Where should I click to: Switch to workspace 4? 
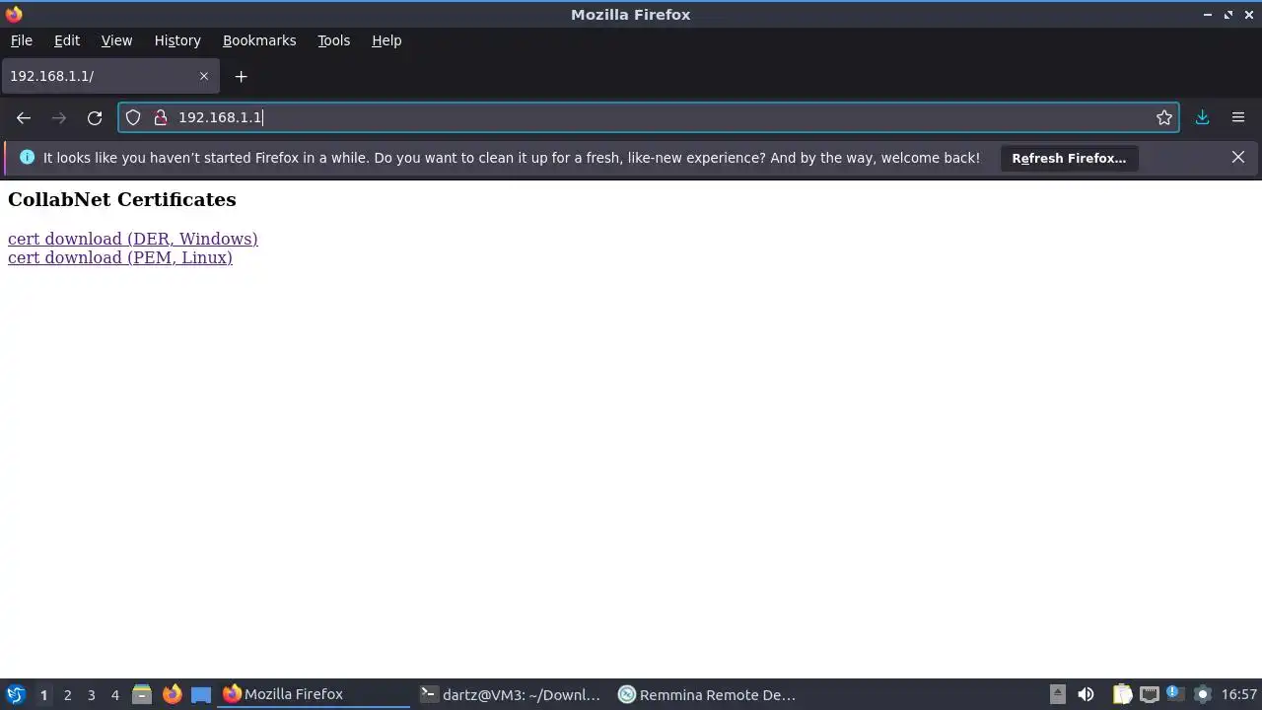coord(114,695)
